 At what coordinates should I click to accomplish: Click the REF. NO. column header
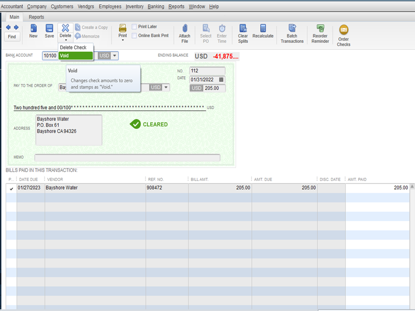point(156,179)
